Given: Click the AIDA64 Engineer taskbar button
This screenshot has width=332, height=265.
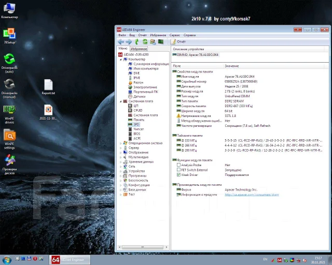Looking at the screenshot, I should pyautogui.click(x=70, y=260).
